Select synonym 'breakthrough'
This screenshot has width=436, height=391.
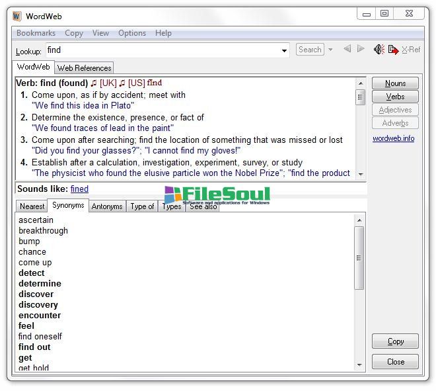coord(43,231)
